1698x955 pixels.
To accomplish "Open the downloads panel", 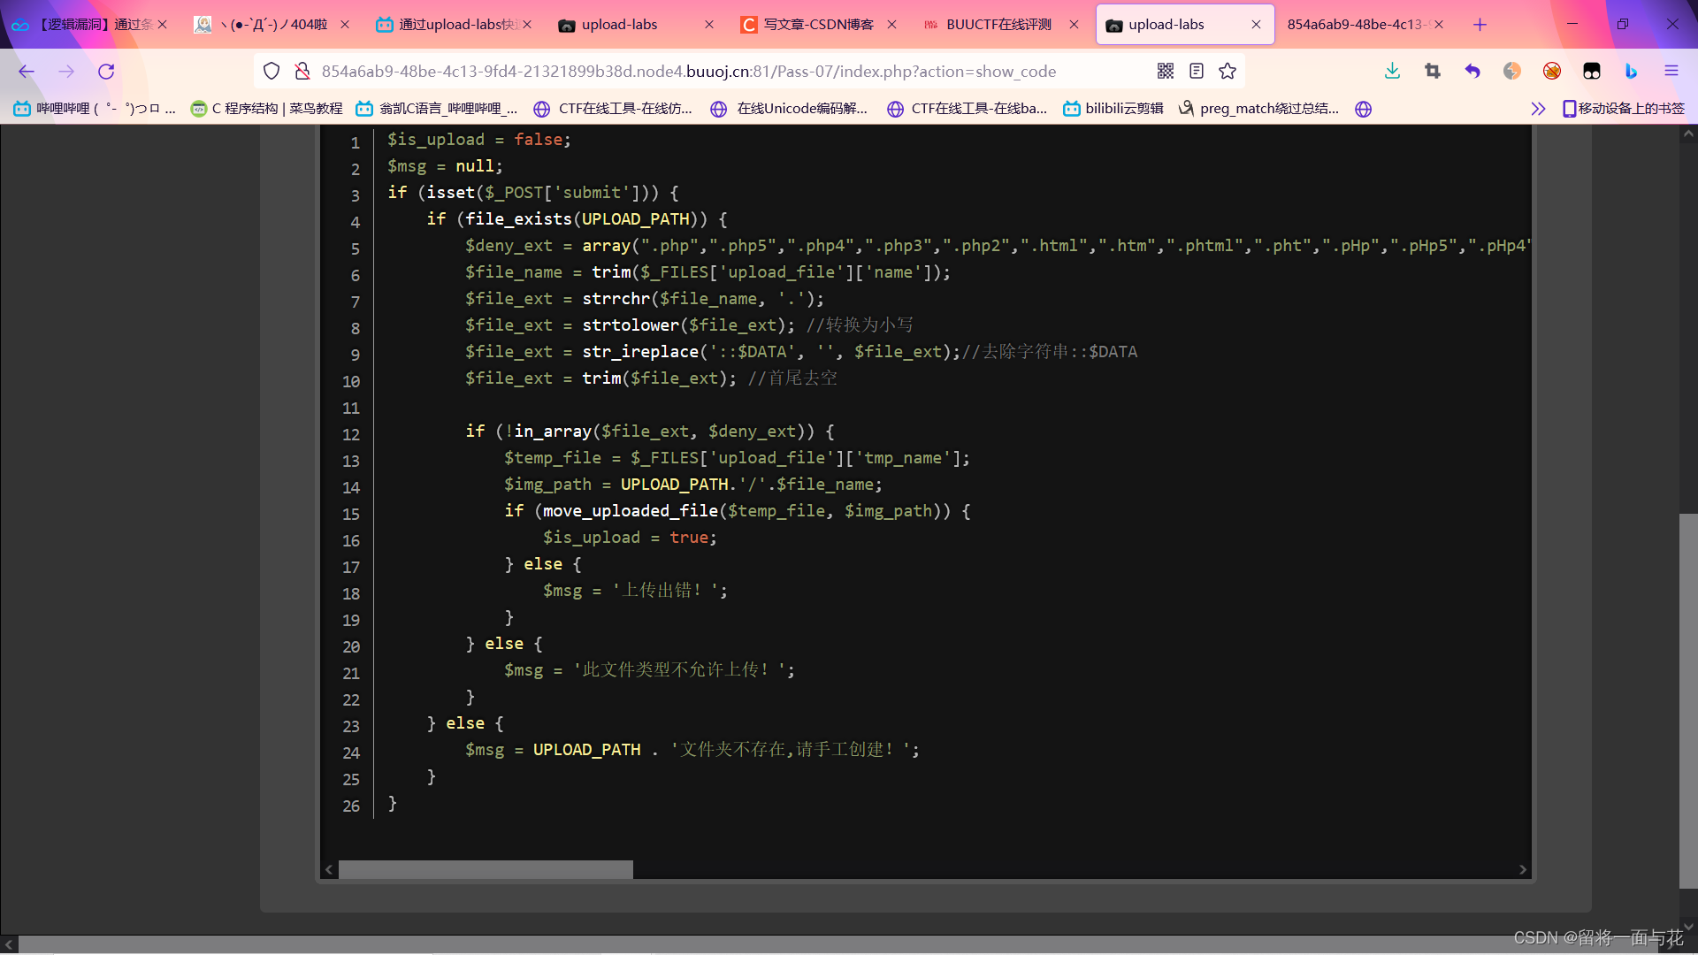I will pos(1392,72).
